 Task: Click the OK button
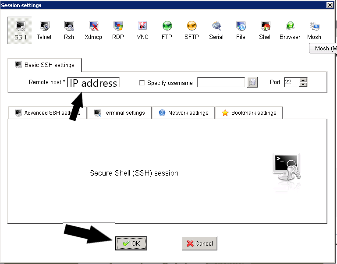click(131, 243)
